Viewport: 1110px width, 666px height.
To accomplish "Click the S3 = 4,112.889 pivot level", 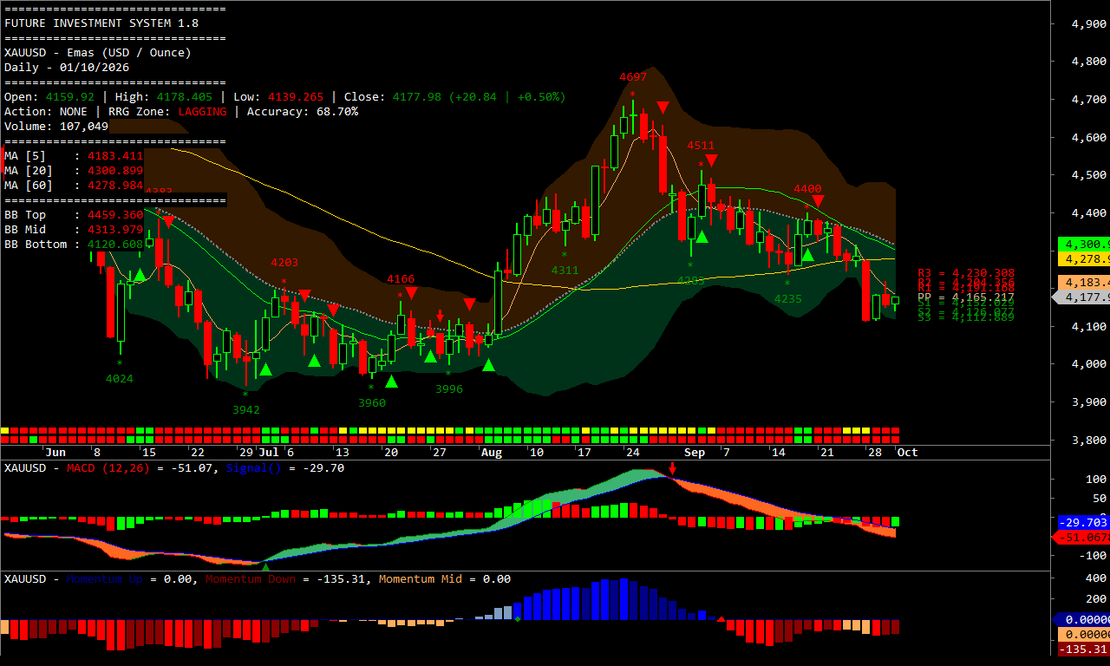I will pyautogui.click(x=966, y=317).
